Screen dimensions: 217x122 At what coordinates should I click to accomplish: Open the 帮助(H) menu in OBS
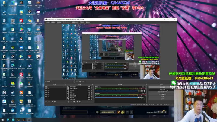point(88,22)
